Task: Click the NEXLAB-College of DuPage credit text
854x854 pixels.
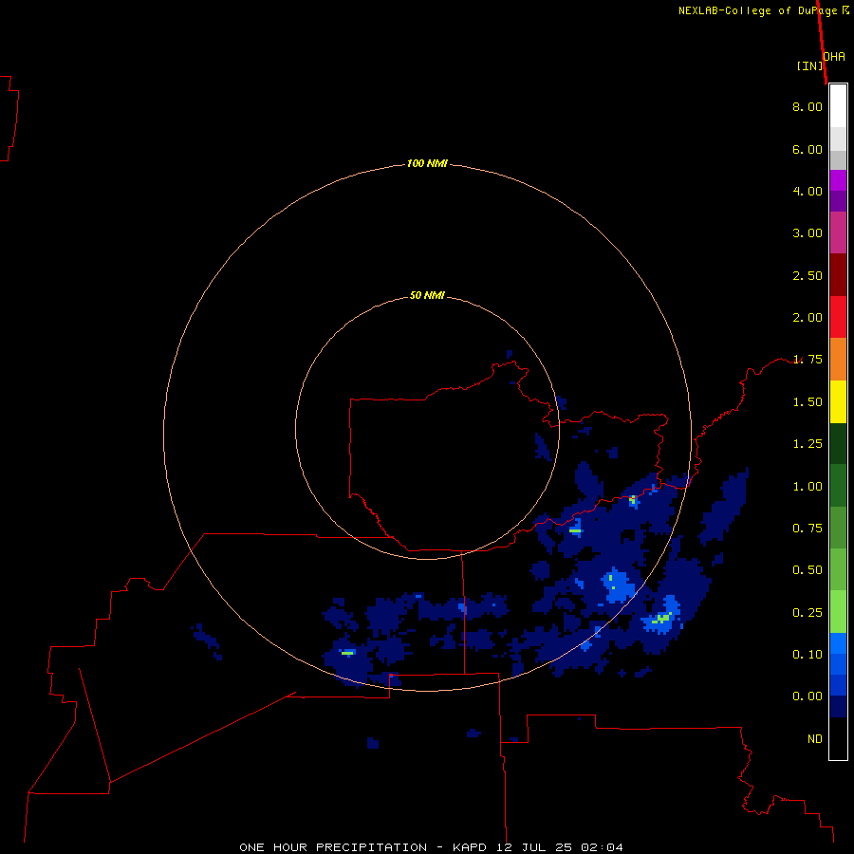Action: (x=764, y=10)
